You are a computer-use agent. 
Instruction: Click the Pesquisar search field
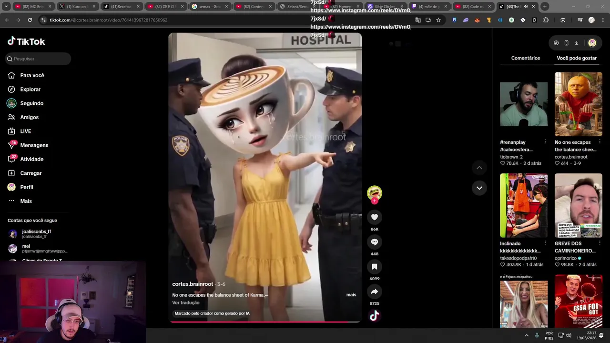click(38, 59)
